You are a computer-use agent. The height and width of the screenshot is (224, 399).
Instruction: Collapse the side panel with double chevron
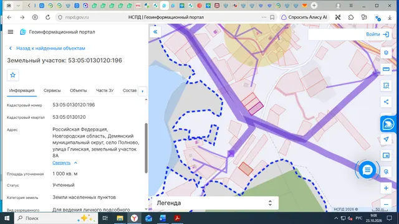coord(155,32)
